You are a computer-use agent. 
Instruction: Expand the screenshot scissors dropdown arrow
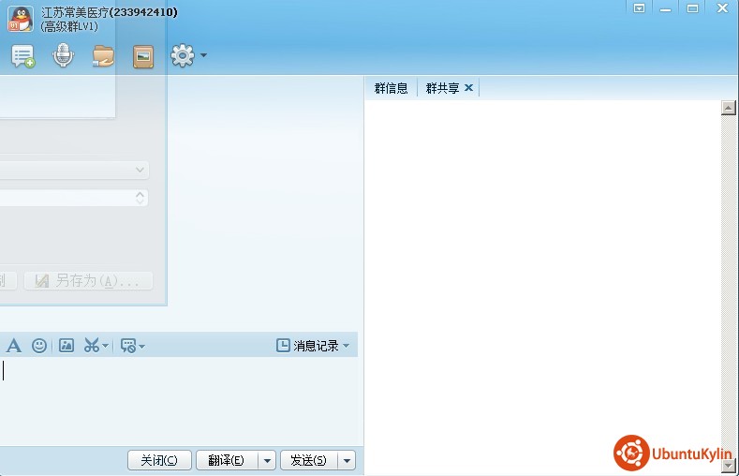point(106,347)
